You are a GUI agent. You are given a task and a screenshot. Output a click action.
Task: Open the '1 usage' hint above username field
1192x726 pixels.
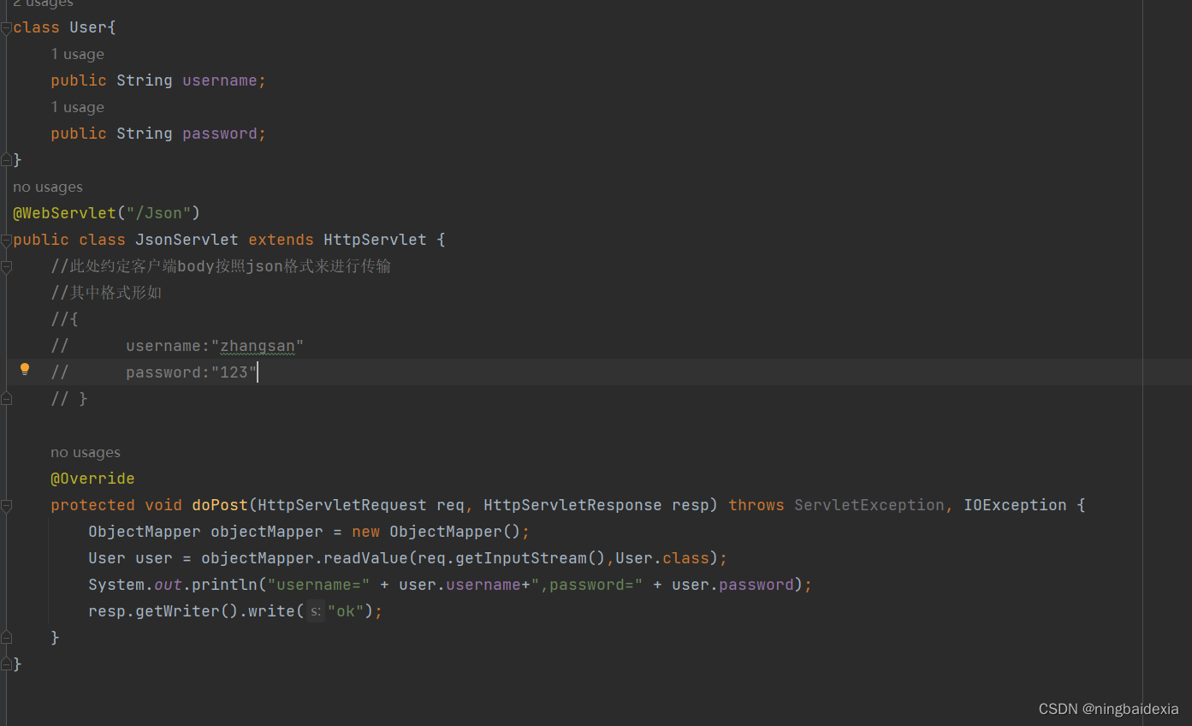77,54
